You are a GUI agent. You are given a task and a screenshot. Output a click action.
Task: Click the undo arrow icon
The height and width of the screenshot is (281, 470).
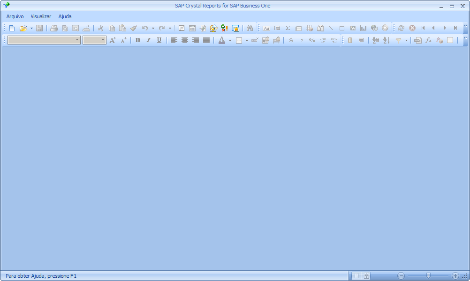[145, 28]
